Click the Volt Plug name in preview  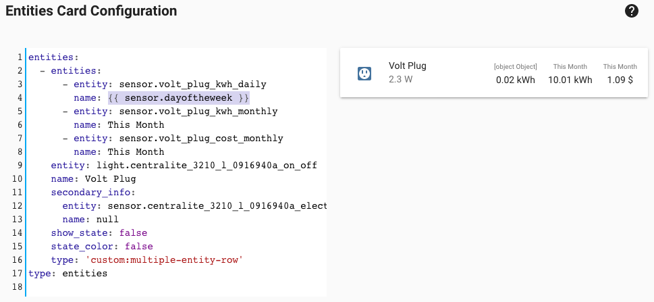click(x=408, y=66)
